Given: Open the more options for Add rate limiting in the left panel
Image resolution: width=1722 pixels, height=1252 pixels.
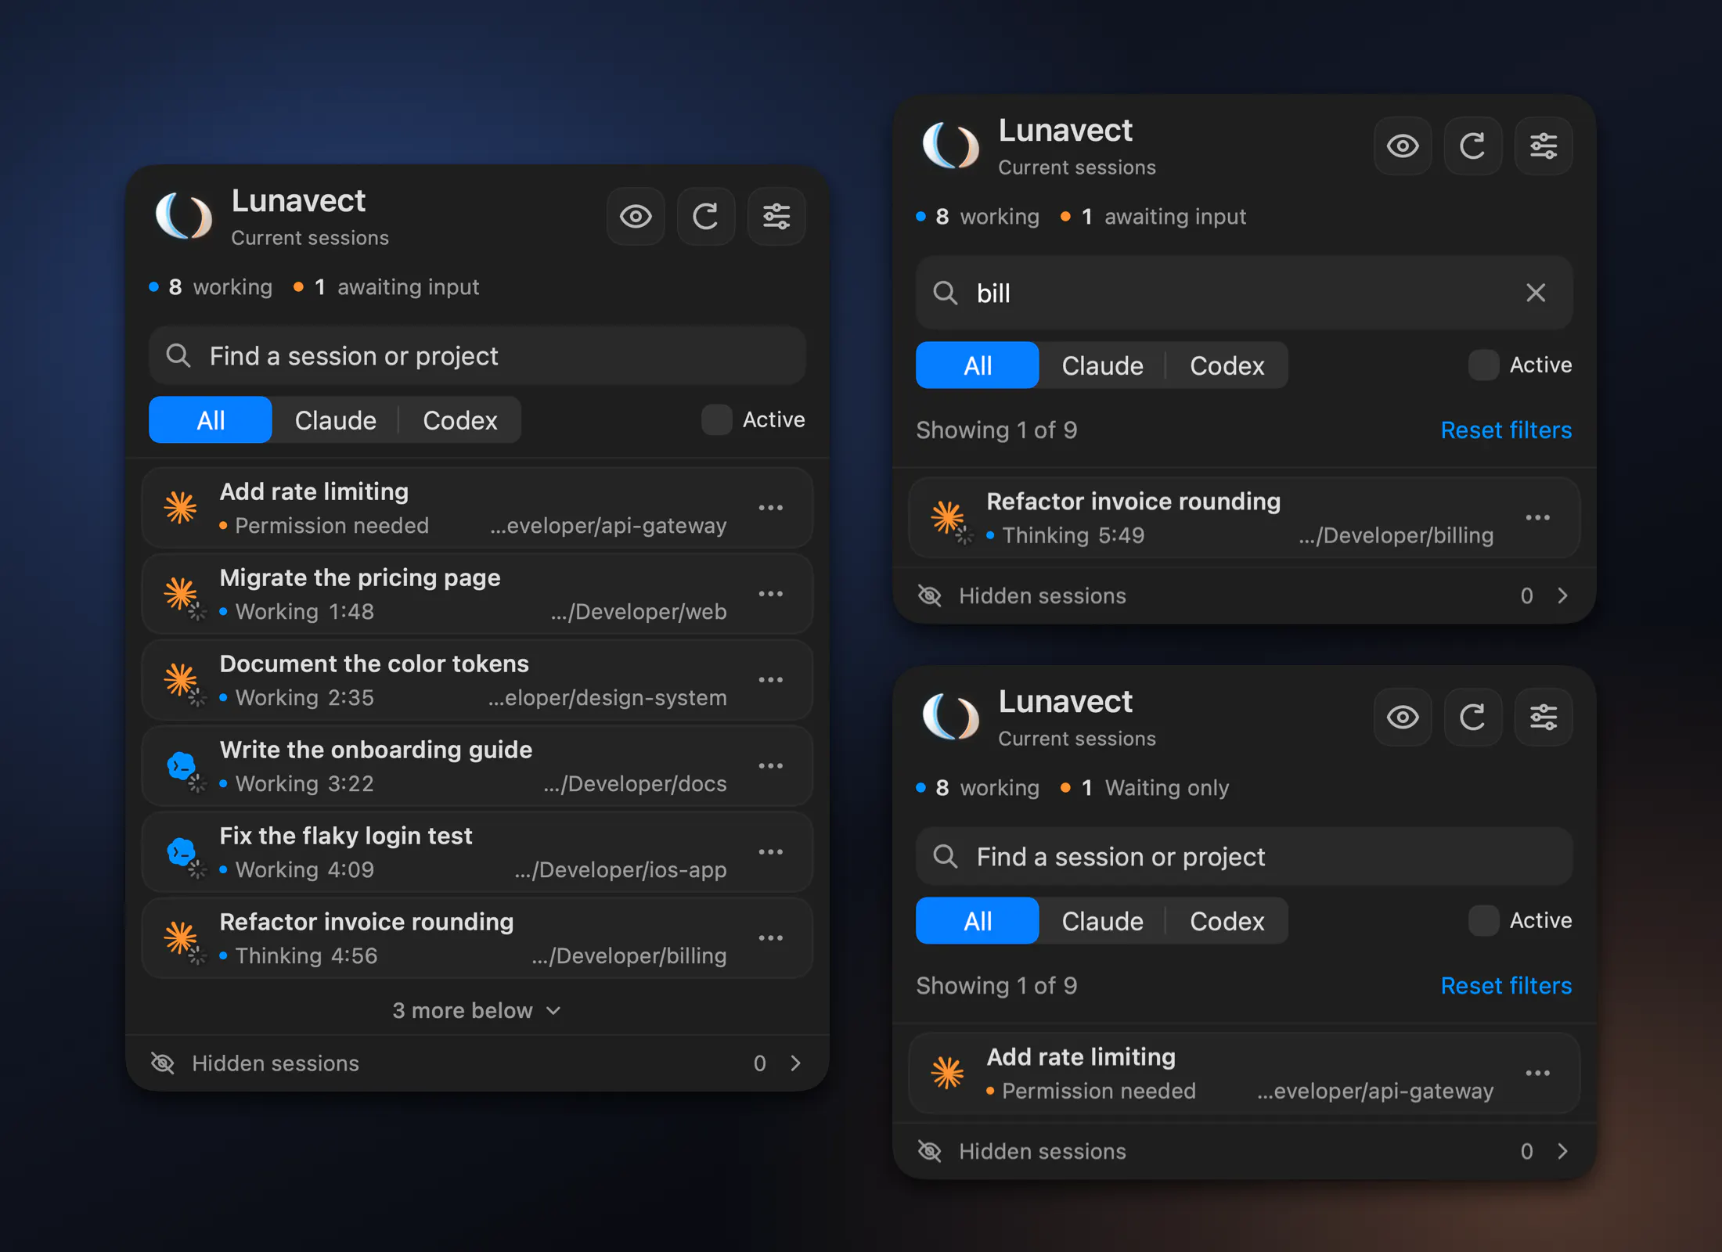Looking at the screenshot, I should pyautogui.click(x=771, y=508).
